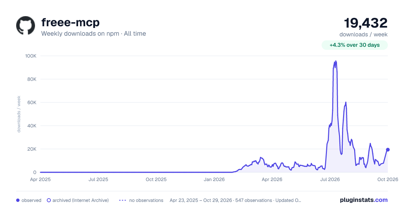This screenshot has width=404, height=212.
Task: Click the Jul 2025 x-axis label
Action: coord(98,179)
